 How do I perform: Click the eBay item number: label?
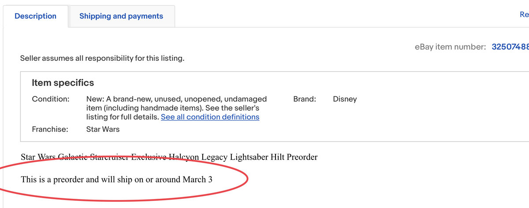450,47
